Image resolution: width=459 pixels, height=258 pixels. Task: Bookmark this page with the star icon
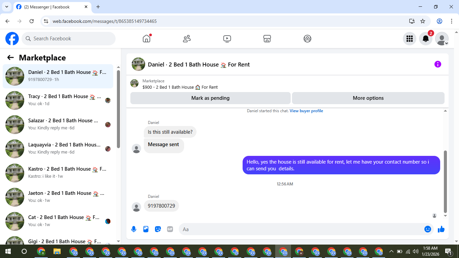pyautogui.click(x=423, y=21)
